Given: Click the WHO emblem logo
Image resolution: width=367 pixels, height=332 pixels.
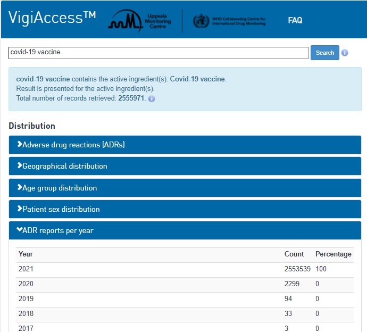Looking at the screenshot, I should click(201, 21).
